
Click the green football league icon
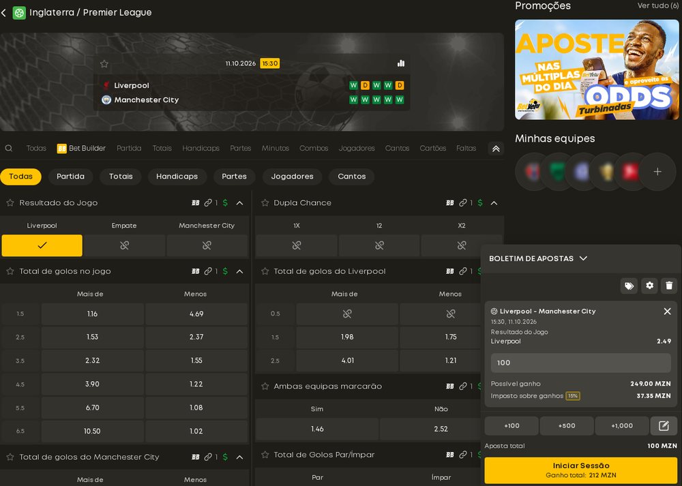coord(19,12)
